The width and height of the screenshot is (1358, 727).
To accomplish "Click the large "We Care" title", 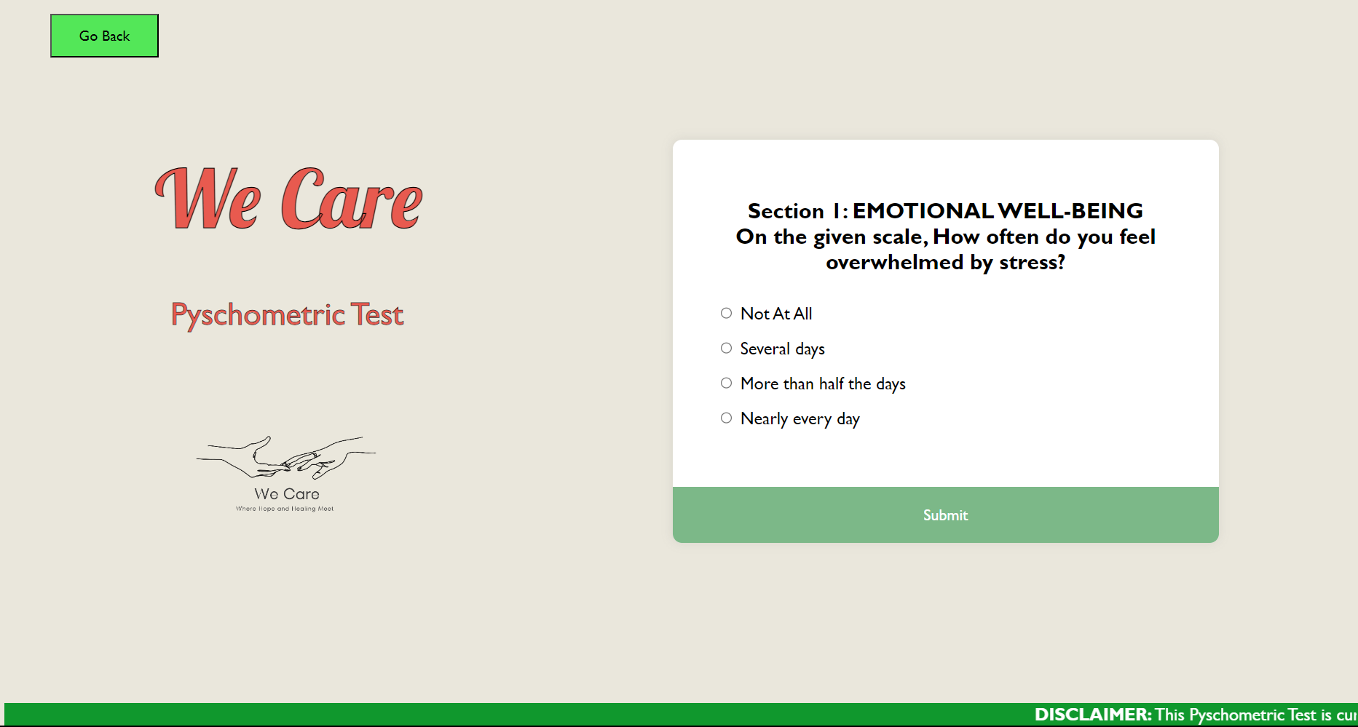I will pos(287,199).
